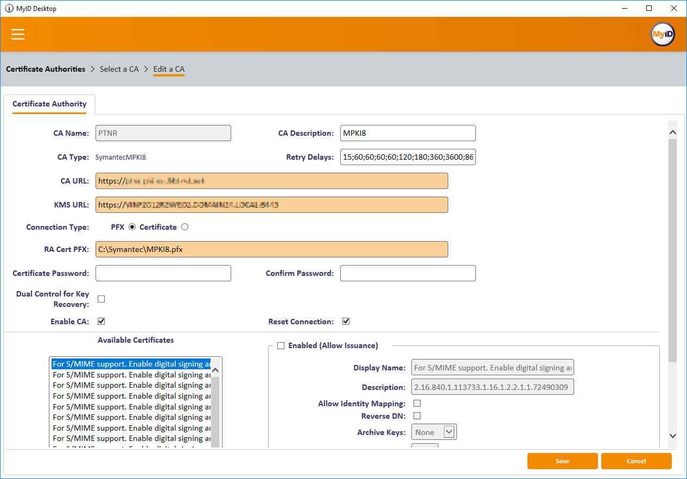Focus the Certificate Password field
This screenshot has width=687, height=479.
coord(163,273)
